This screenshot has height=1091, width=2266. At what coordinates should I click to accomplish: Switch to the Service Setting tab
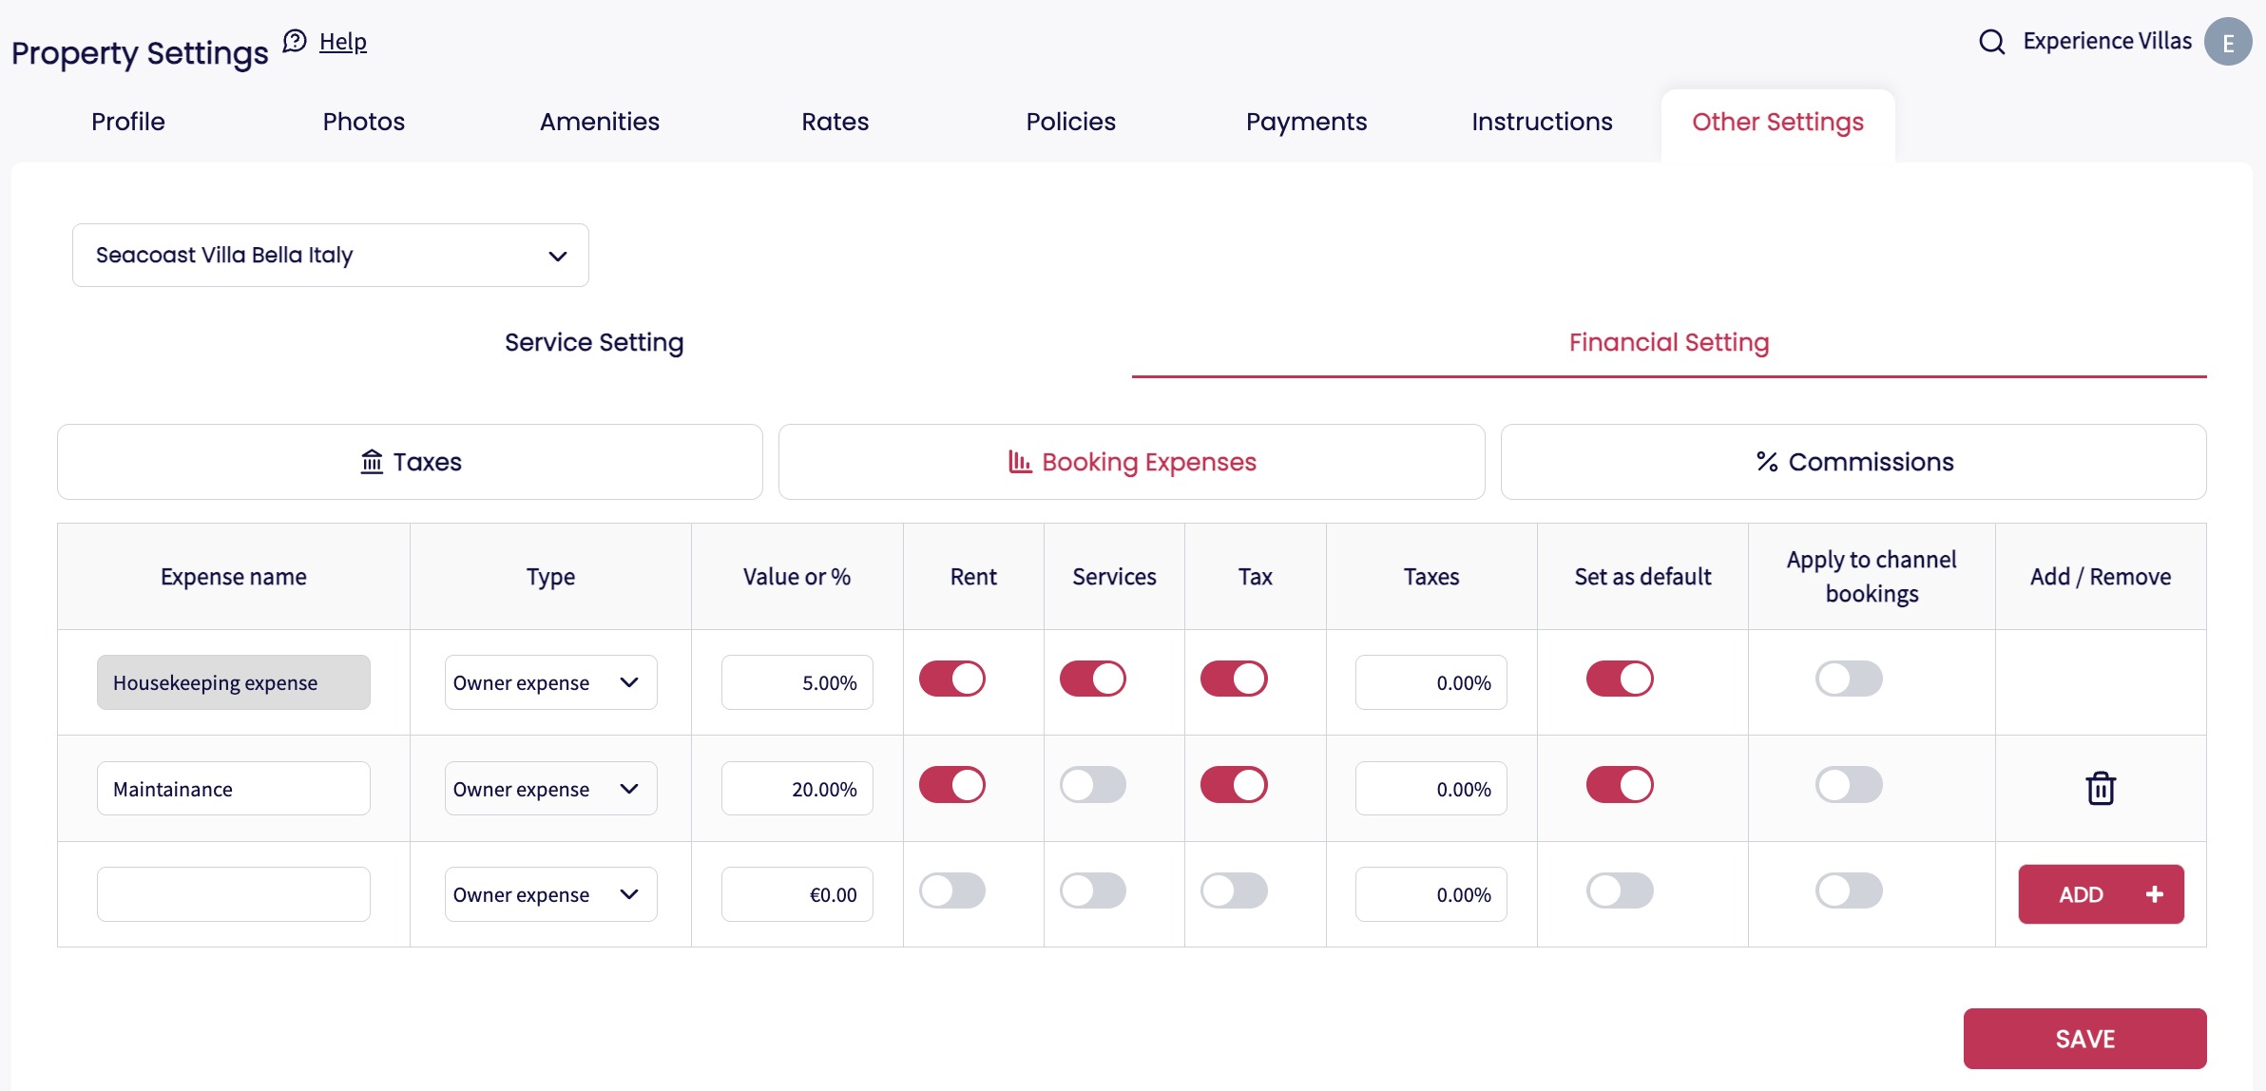(593, 342)
